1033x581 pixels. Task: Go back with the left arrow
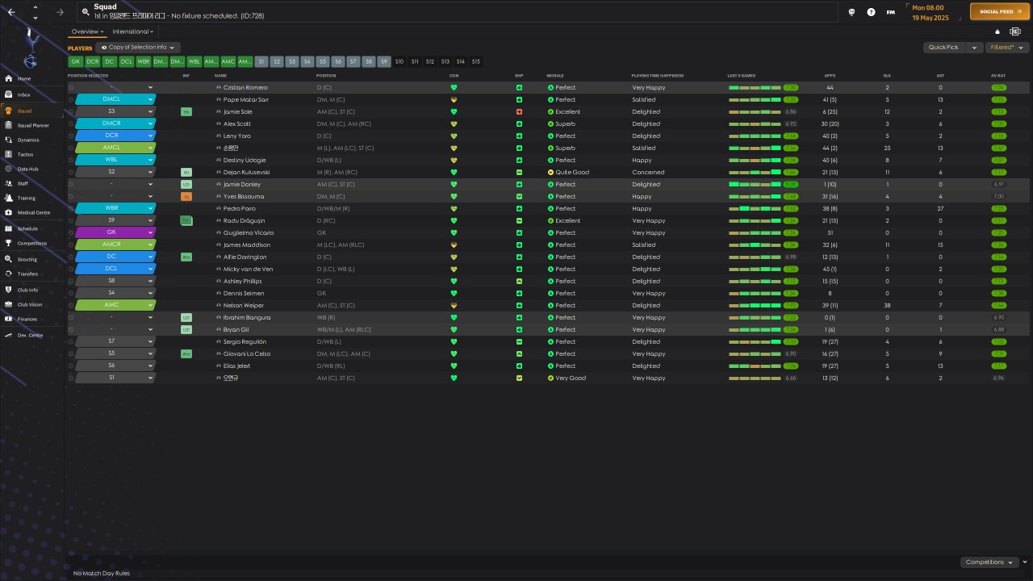tap(12, 12)
